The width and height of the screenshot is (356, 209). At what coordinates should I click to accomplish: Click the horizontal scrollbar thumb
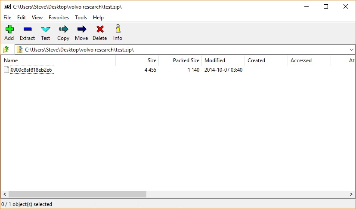pyautogui.click(x=77, y=194)
